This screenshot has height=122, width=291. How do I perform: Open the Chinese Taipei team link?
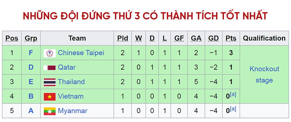(81, 53)
